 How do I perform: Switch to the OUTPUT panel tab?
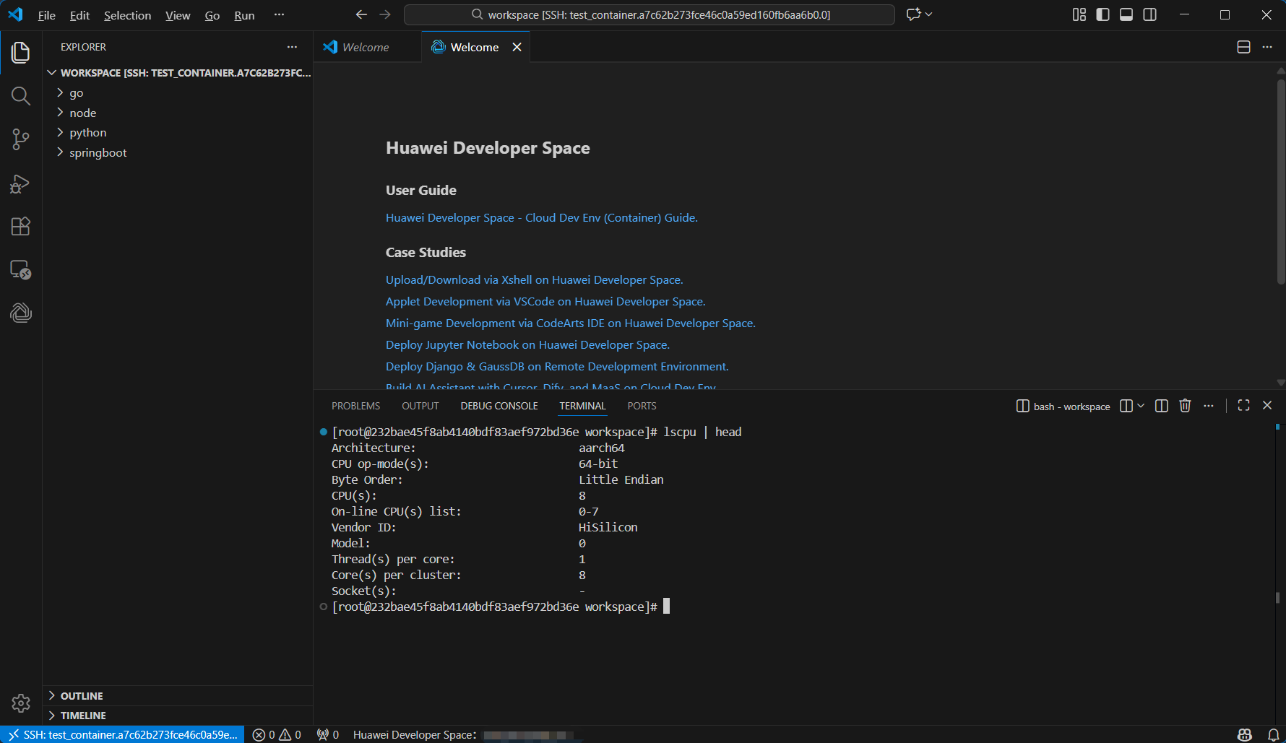[420, 406]
